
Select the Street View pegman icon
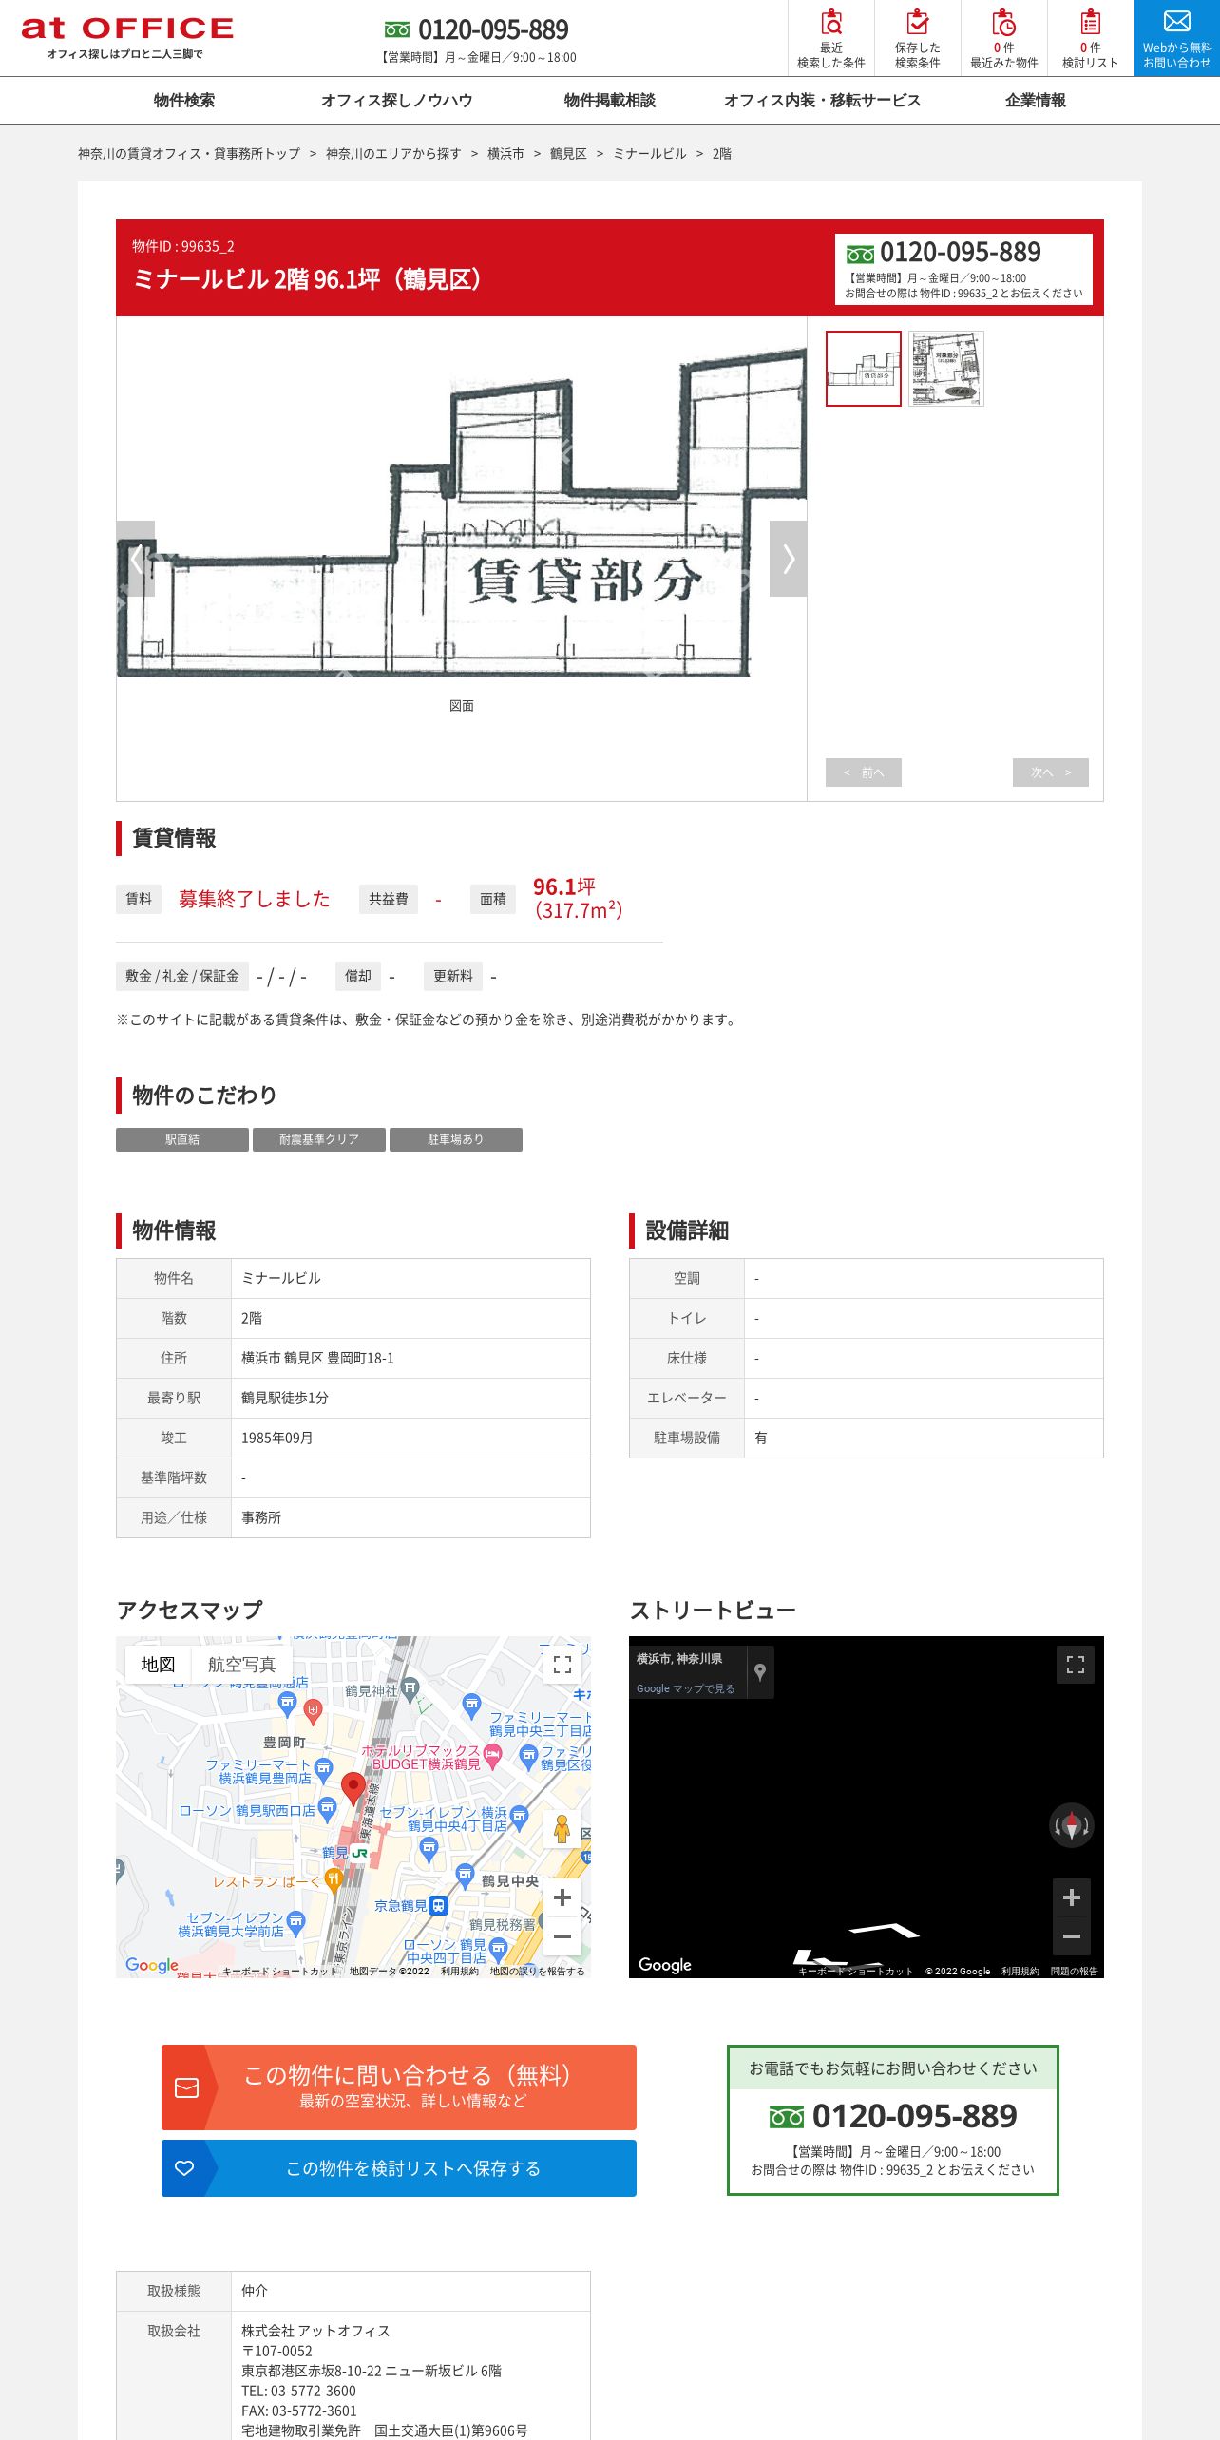562,1828
